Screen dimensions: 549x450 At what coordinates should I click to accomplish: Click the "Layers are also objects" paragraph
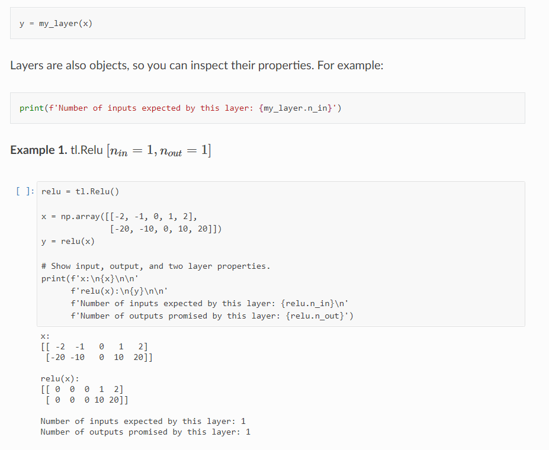pos(197,66)
